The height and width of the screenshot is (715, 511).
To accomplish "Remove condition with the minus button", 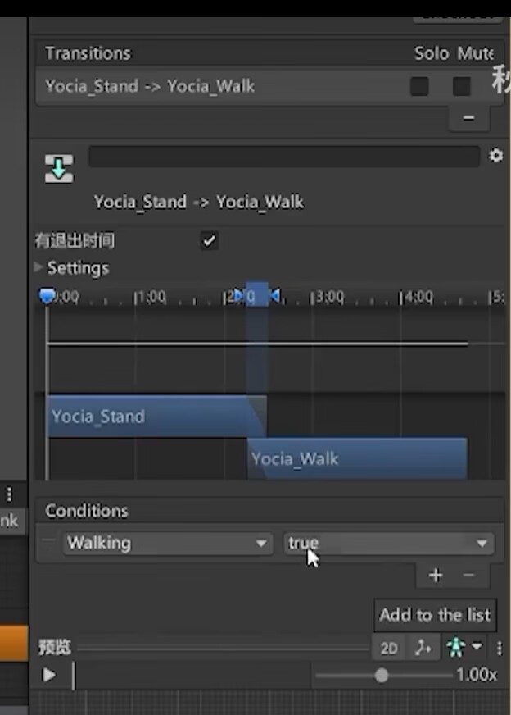I will point(468,576).
